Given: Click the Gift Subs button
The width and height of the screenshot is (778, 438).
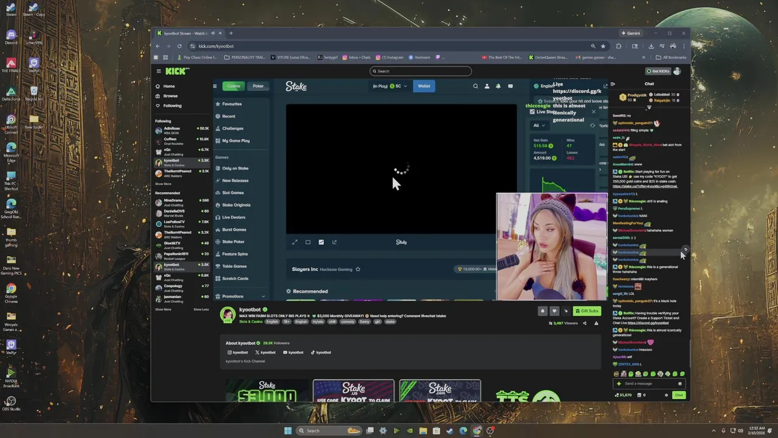Looking at the screenshot, I should click(x=587, y=311).
